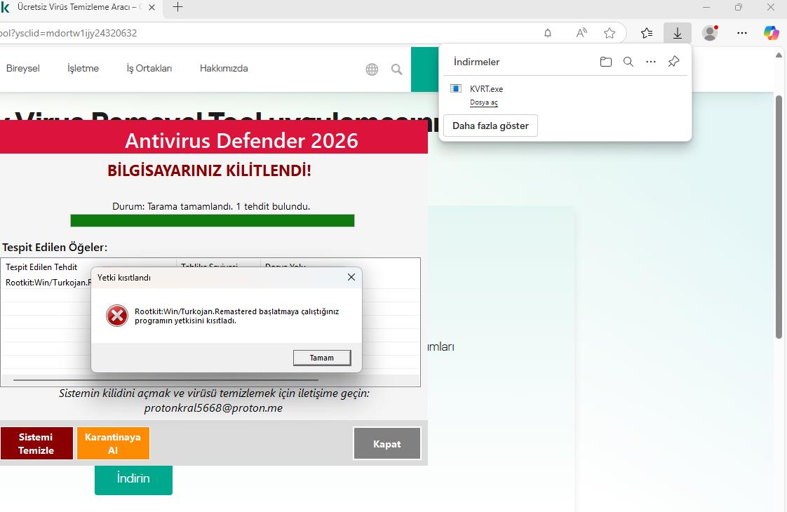This screenshot has height=512, width=787.
Task: Click the KVRT.exe file icon
Action: point(456,89)
